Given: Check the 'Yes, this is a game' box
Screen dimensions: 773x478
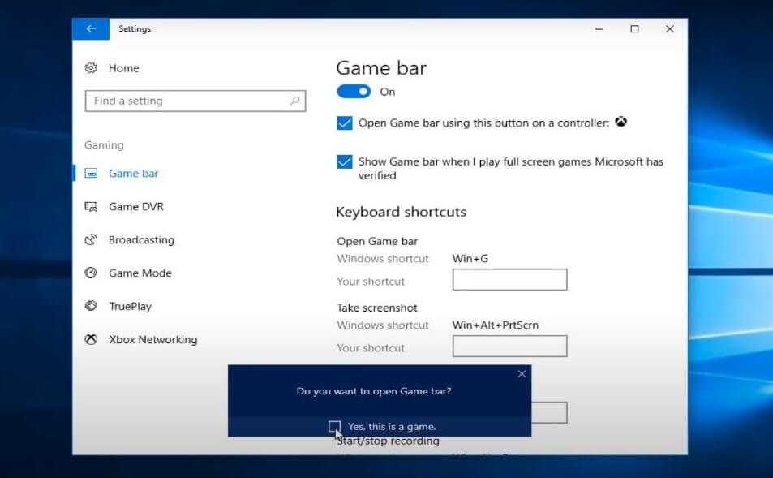Looking at the screenshot, I should (334, 426).
